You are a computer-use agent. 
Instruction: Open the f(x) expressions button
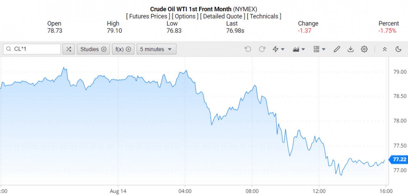(123, 49)
